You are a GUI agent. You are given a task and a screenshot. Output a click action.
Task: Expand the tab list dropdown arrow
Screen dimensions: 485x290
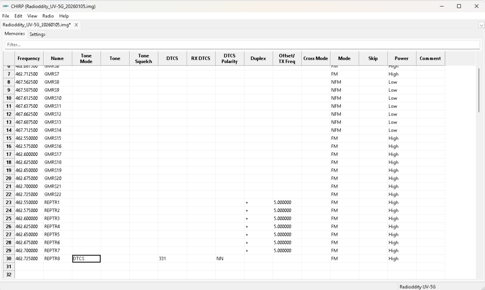(481, 25)
